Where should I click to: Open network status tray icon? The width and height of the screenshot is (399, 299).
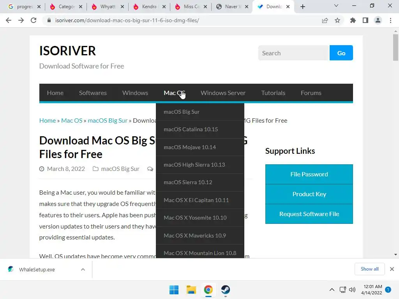(x=343, y=290)
